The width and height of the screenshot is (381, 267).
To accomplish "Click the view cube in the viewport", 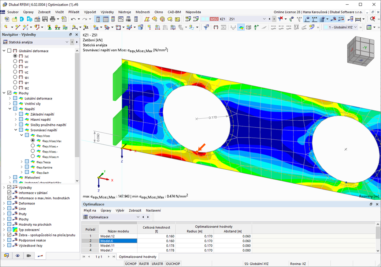I will coord(360,51).
